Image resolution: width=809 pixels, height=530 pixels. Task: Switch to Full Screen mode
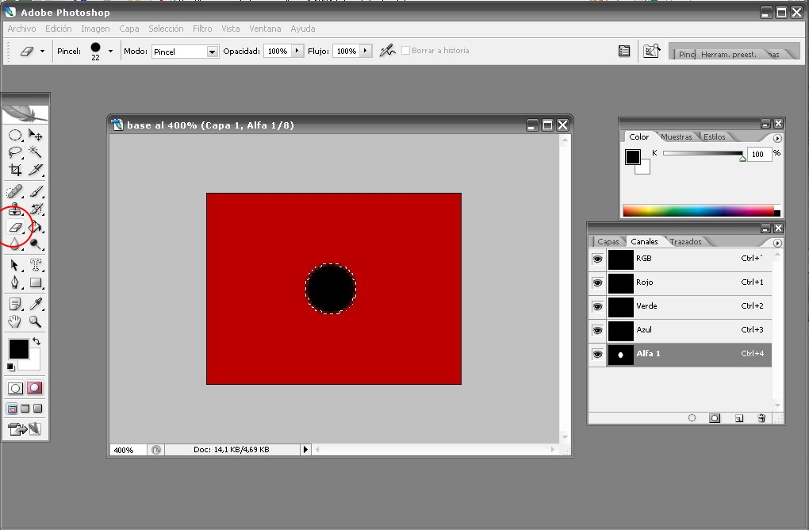pyautogui.click(x=37, y=409)
